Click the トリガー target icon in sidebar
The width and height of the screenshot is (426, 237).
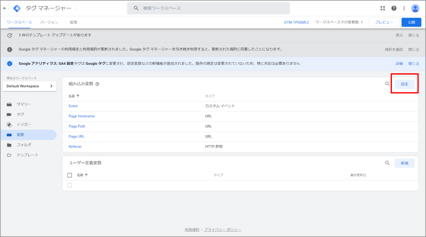tap(9, 125)
